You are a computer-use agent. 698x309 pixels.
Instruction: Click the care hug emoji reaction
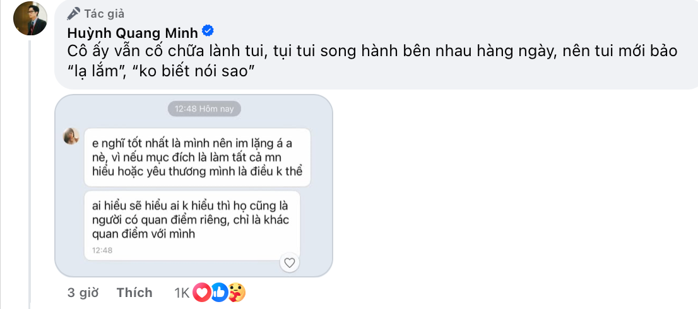[236, 293]
